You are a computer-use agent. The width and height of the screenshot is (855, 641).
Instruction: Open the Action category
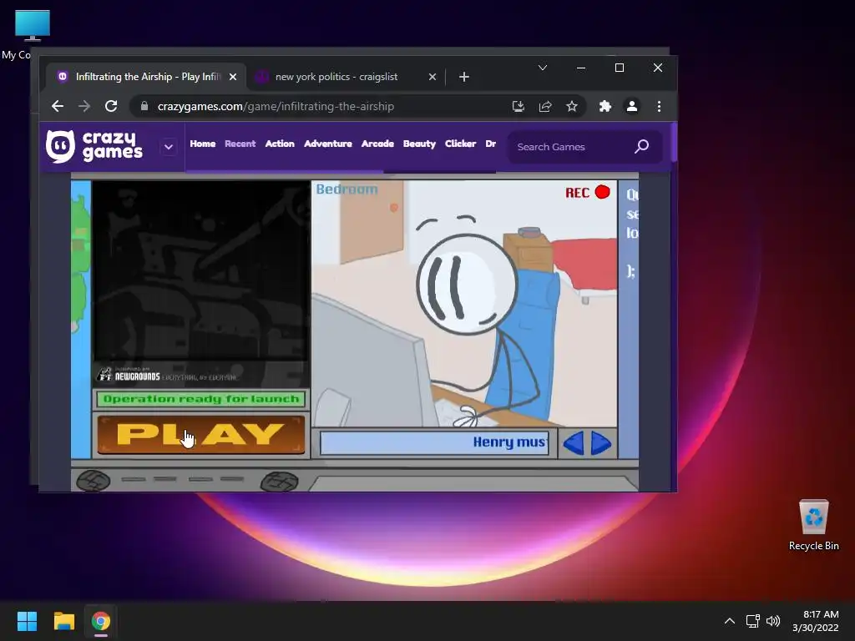click(x=280, y=144)
